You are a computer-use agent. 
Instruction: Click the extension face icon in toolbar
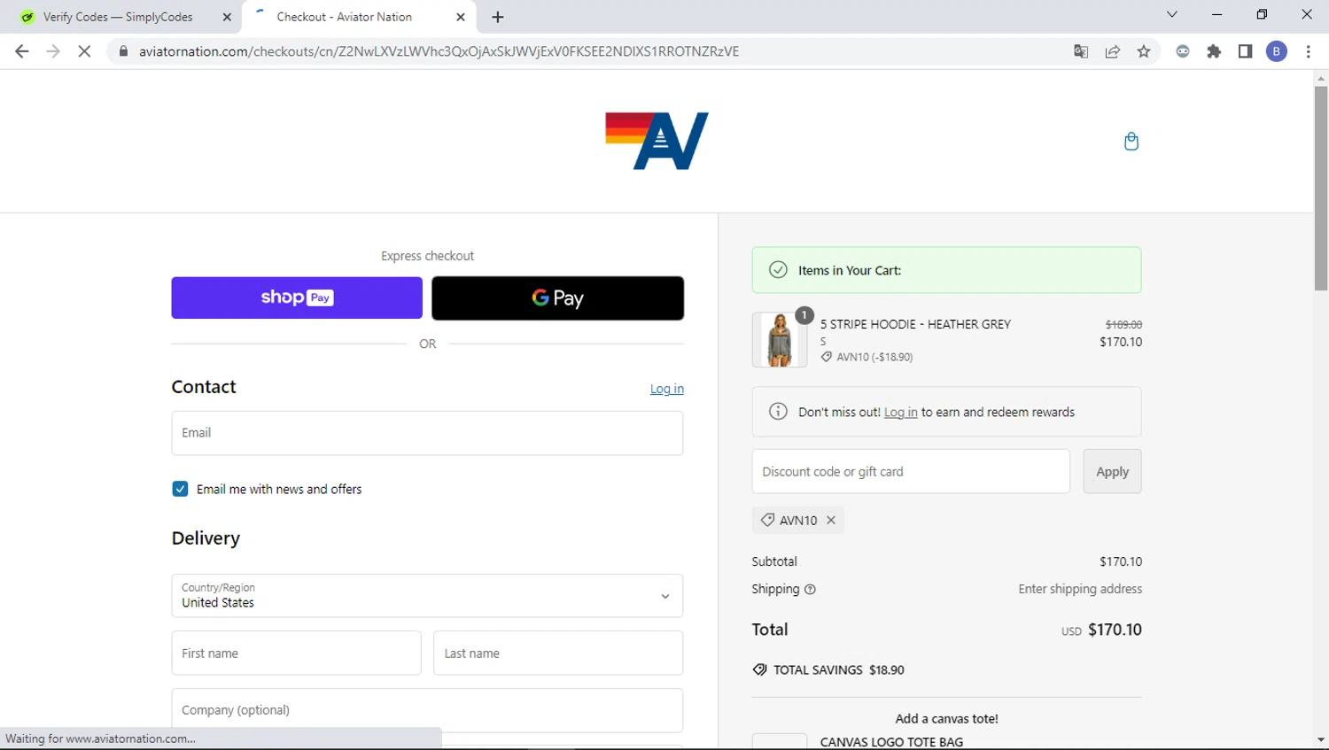[x=1183, y=51]
